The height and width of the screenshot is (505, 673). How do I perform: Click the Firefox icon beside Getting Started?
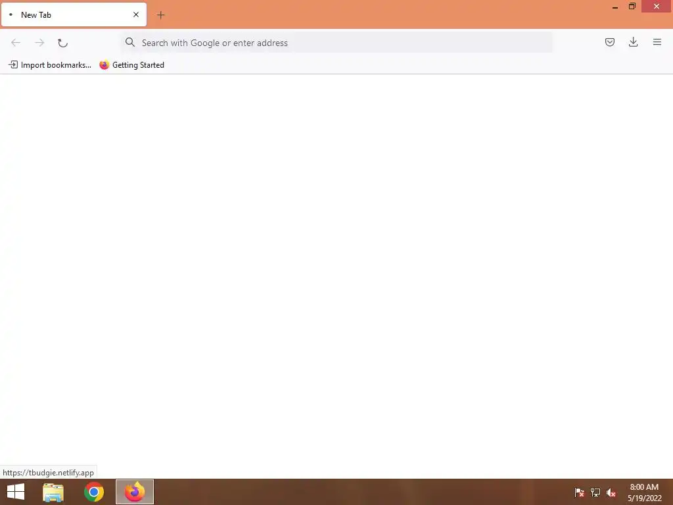pyautogui.click(x=104, y=65)
